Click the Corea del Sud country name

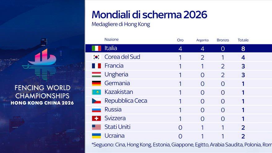click(122, 57)
